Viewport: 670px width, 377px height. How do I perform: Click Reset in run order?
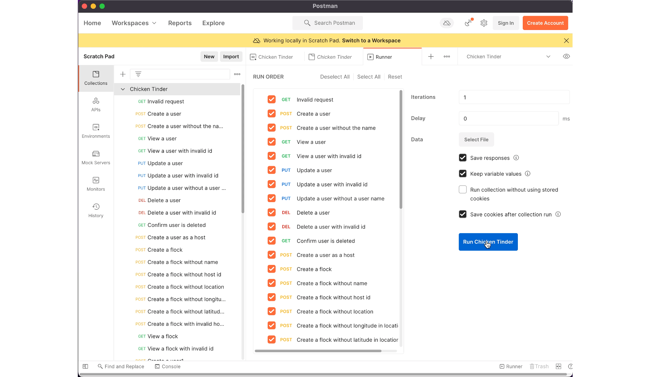coord(395,77)
